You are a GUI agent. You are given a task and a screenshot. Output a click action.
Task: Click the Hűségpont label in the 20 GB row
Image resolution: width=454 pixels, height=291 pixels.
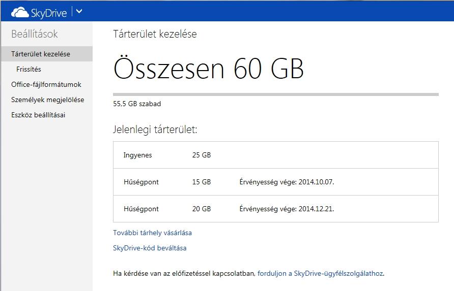141,209
